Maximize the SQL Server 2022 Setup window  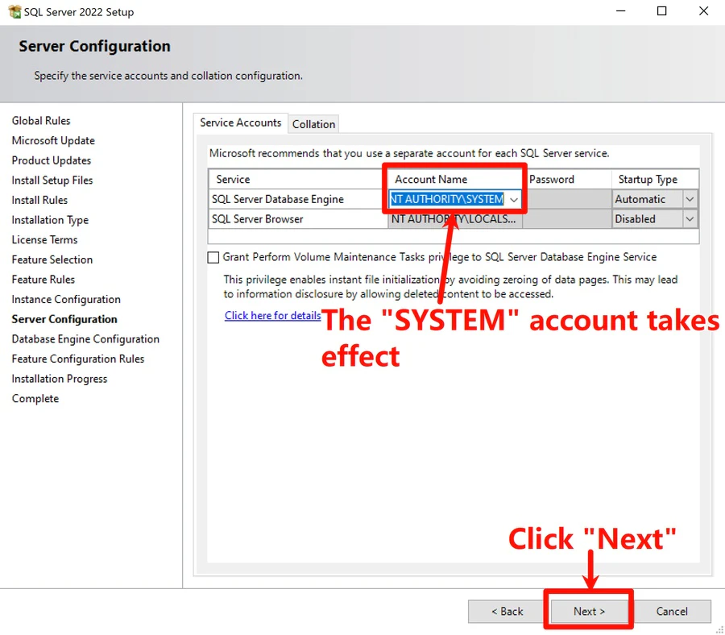tap(661, 11)
